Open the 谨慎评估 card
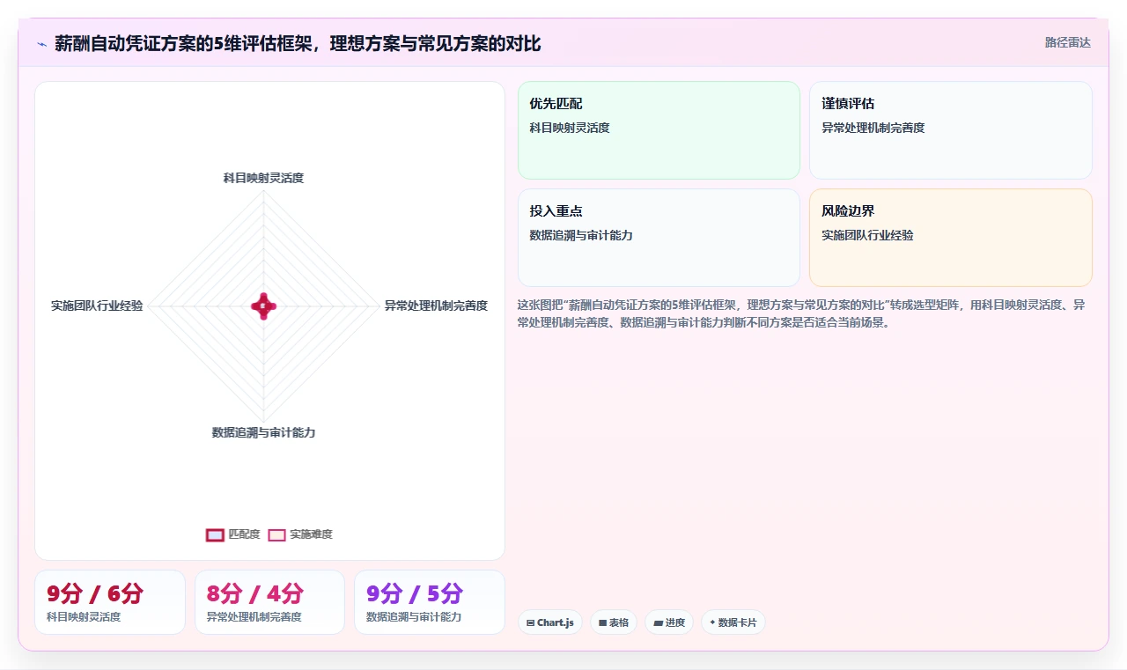Viewport: 1127px width, 670px height. pos(951,130)
